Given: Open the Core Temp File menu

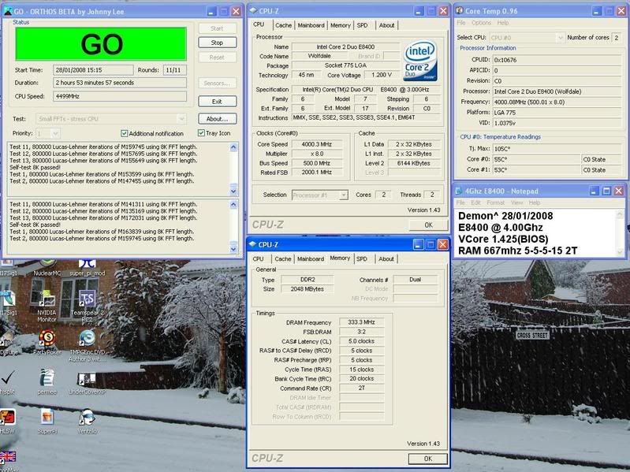Looking at the screenshot, I should [x=460, y=23].
